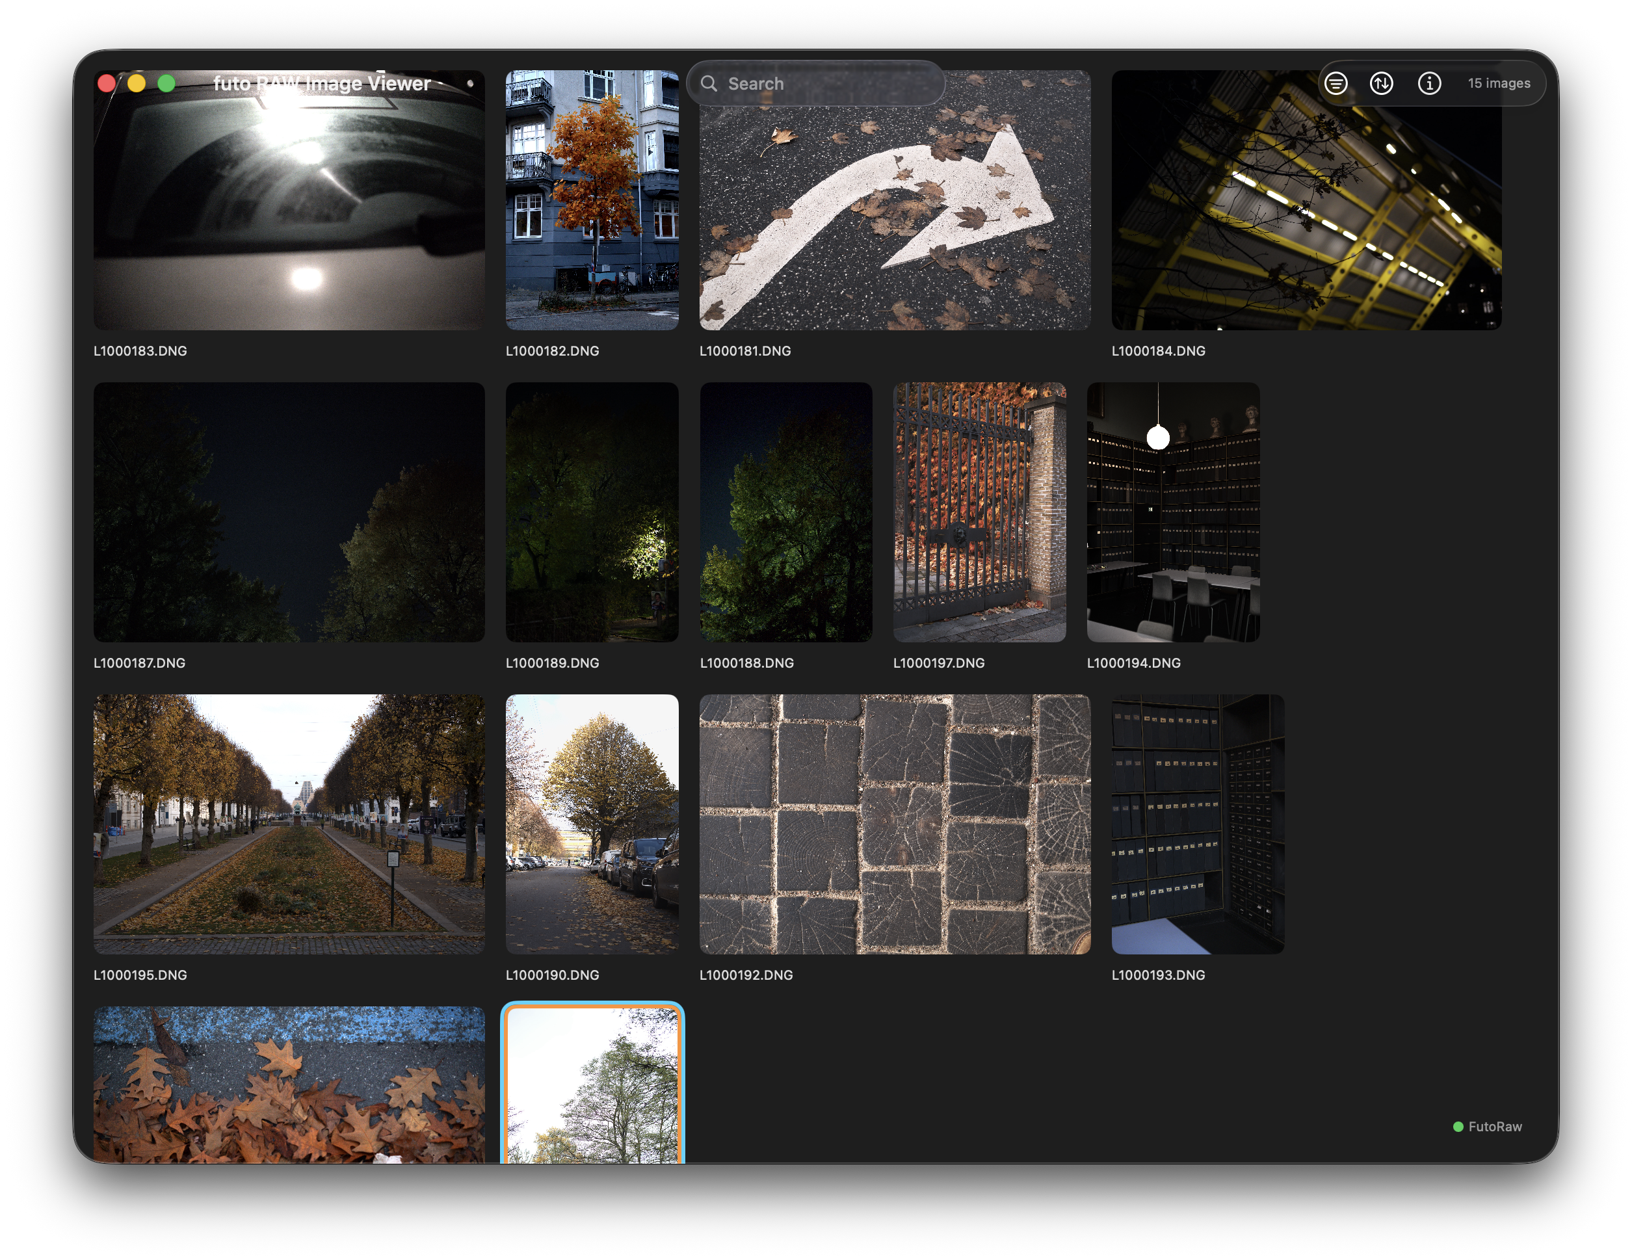Click the search magnifier icon
The width and height of the screenshot is (1632, 1260).
[709, 83]
